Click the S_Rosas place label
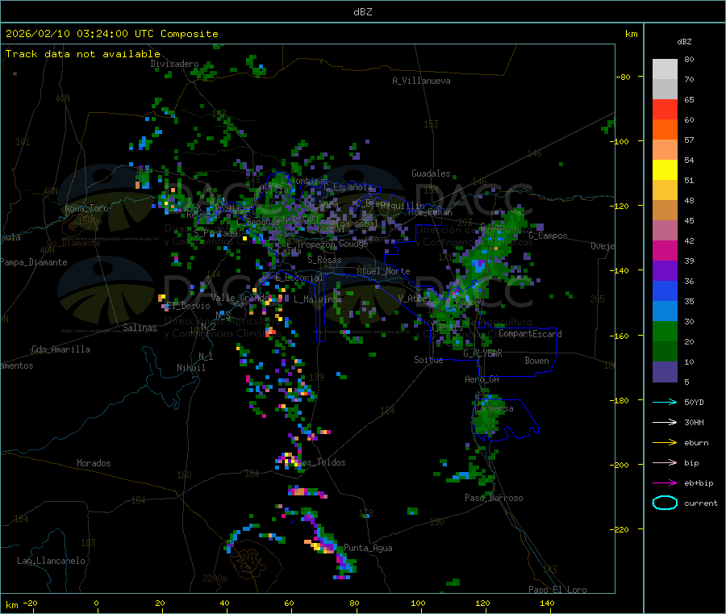The width and height of the screenshot is (726, 614). point(324,260)
